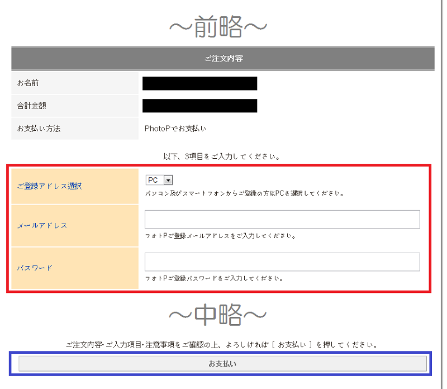
Task: Focus the パスワード input field
Action: tap(282, 262)
